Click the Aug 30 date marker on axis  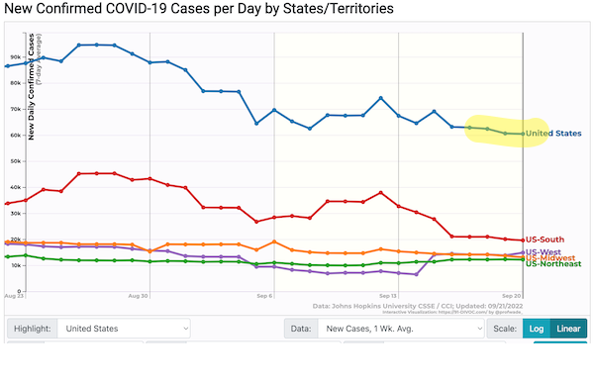pos(138,296)
